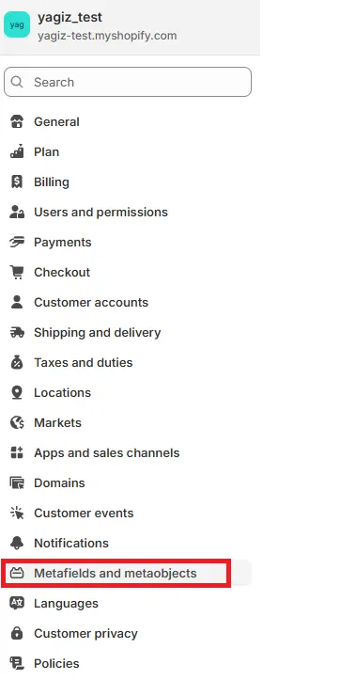Select Metafields and metaobjects

(128, 574)
